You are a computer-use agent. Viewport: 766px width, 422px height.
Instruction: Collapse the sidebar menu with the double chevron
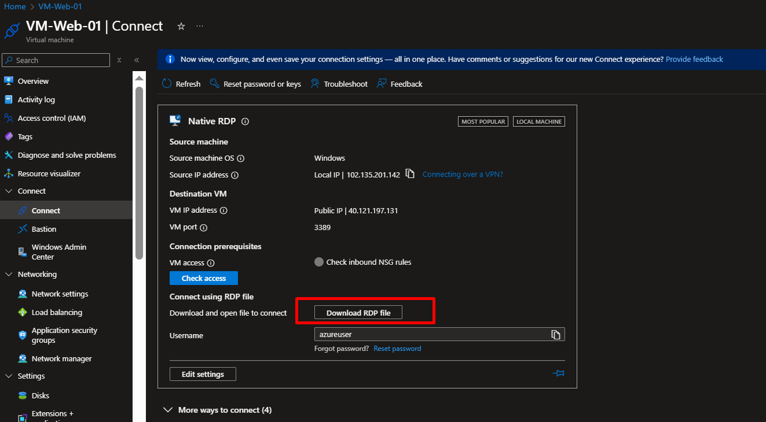pyautogui.click(x=137, y=60)
